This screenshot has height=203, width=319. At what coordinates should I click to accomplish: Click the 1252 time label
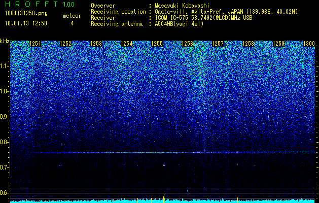tap(66, 44)
